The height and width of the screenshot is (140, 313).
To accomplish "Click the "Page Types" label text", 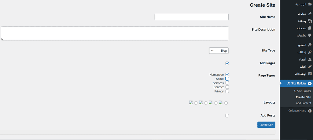I will point(267,76).
